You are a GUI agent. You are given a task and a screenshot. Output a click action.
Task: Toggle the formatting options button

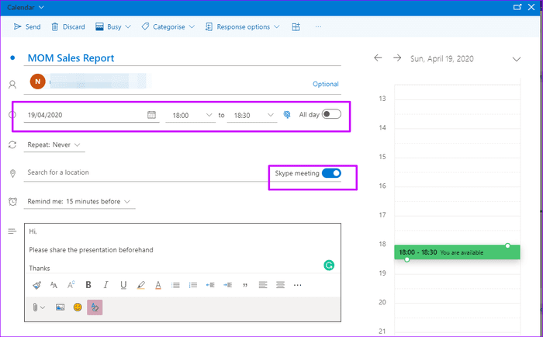click(95, 307)
